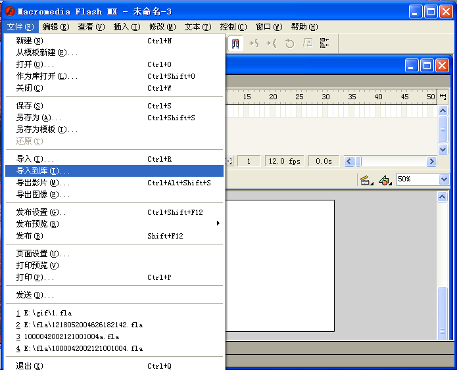The image size is (457, 370).
Task: Select 打开 in the File menu
Action: tap(114, 64)
